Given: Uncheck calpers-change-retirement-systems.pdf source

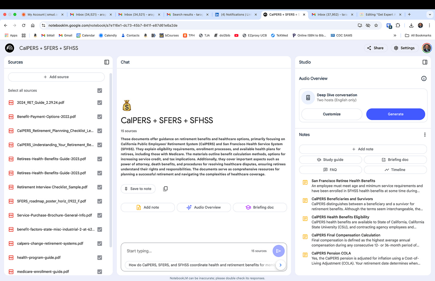Looking at the screenshot, I should pos(100,244).
